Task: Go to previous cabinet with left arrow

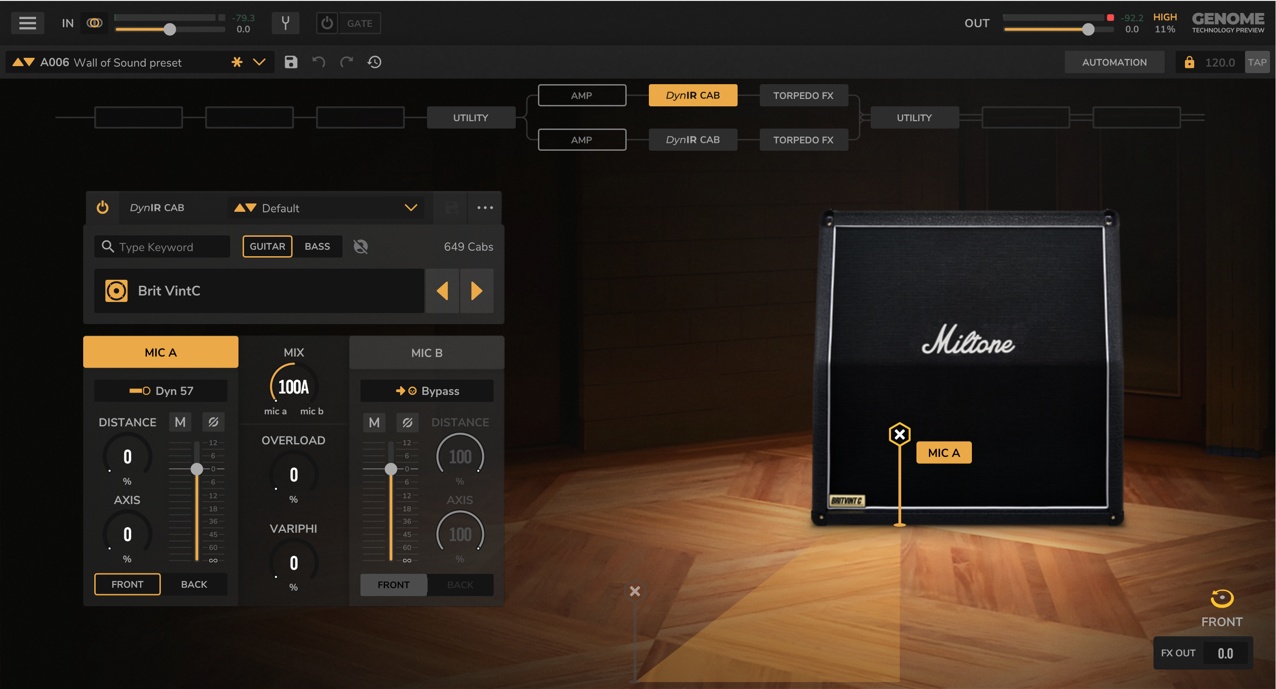Action: point(442,290)
